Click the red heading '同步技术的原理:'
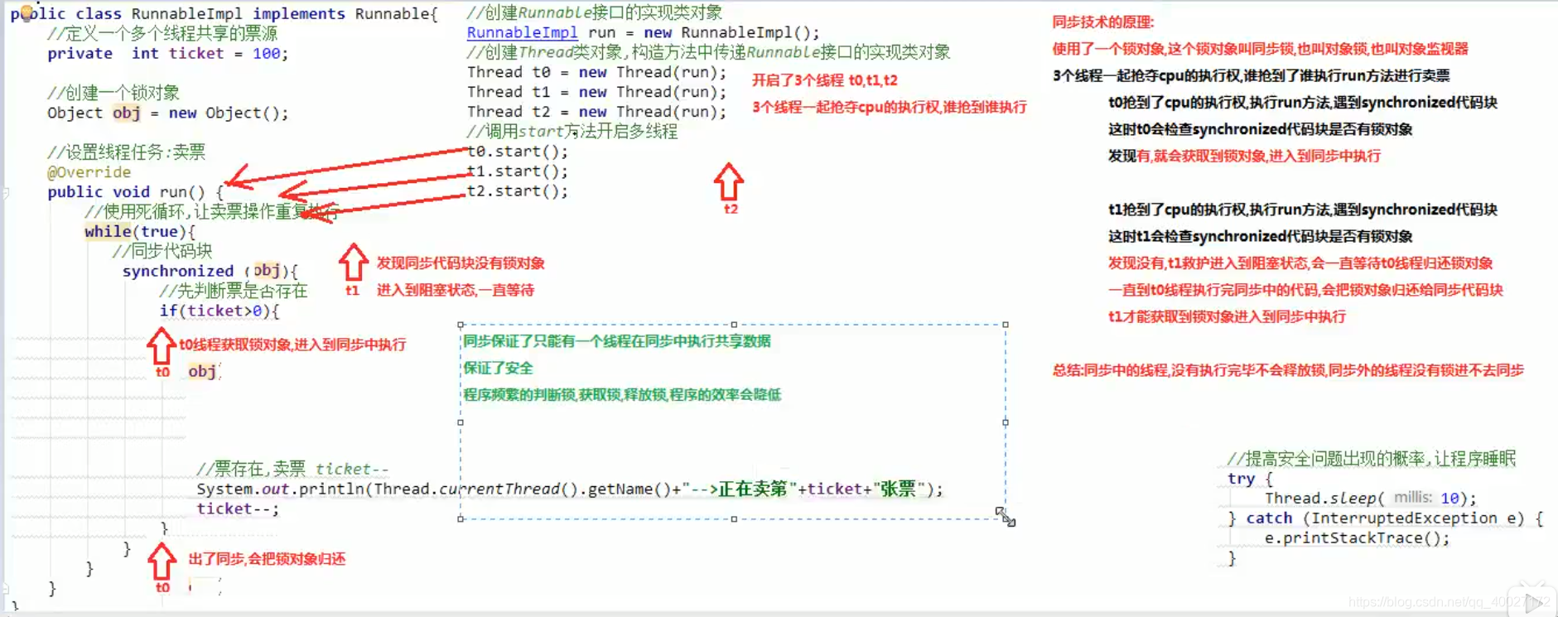Viewport: 1558px width, 617px height. coord(1102,22)
